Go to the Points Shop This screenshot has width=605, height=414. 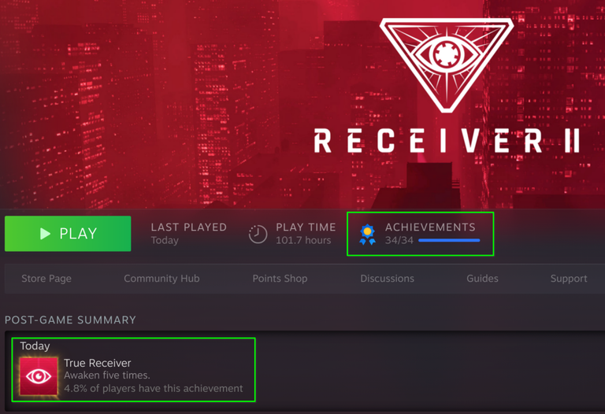[280, 279]
